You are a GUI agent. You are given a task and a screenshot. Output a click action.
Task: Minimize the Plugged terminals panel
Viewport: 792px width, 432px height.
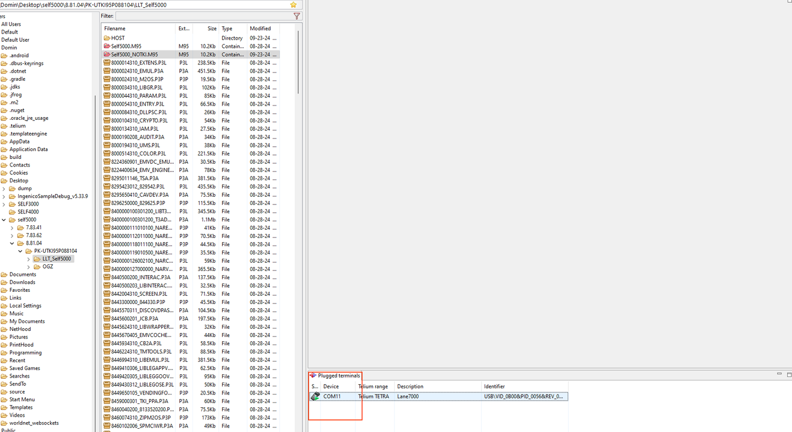coord(779,374)
